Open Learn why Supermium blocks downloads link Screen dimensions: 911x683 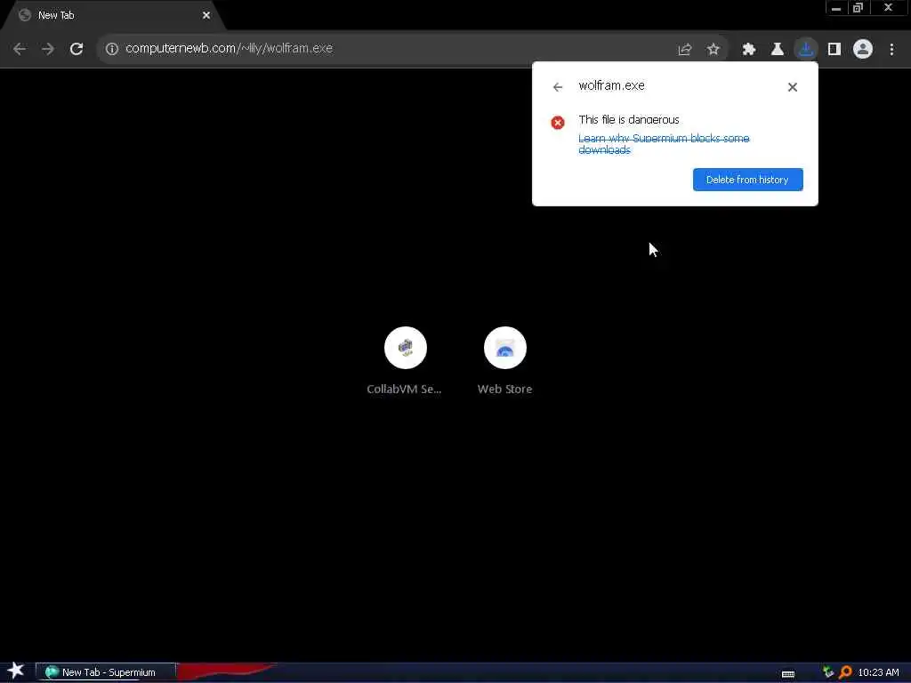pos(664,144)
